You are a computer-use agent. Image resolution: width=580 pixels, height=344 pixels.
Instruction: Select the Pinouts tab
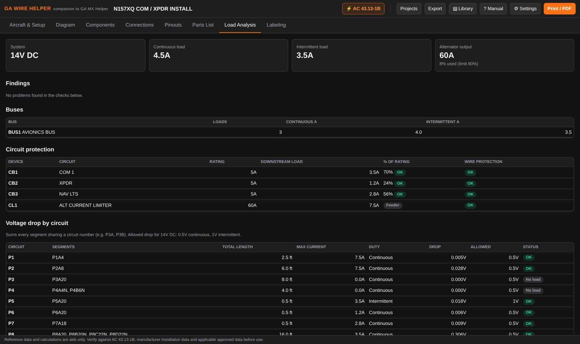click(173, 25)
